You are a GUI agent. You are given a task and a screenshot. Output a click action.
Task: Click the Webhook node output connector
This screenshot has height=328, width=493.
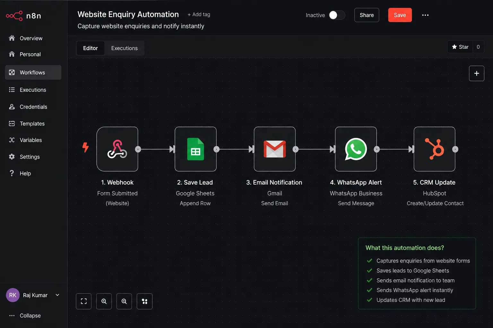(x=138, y=149)
